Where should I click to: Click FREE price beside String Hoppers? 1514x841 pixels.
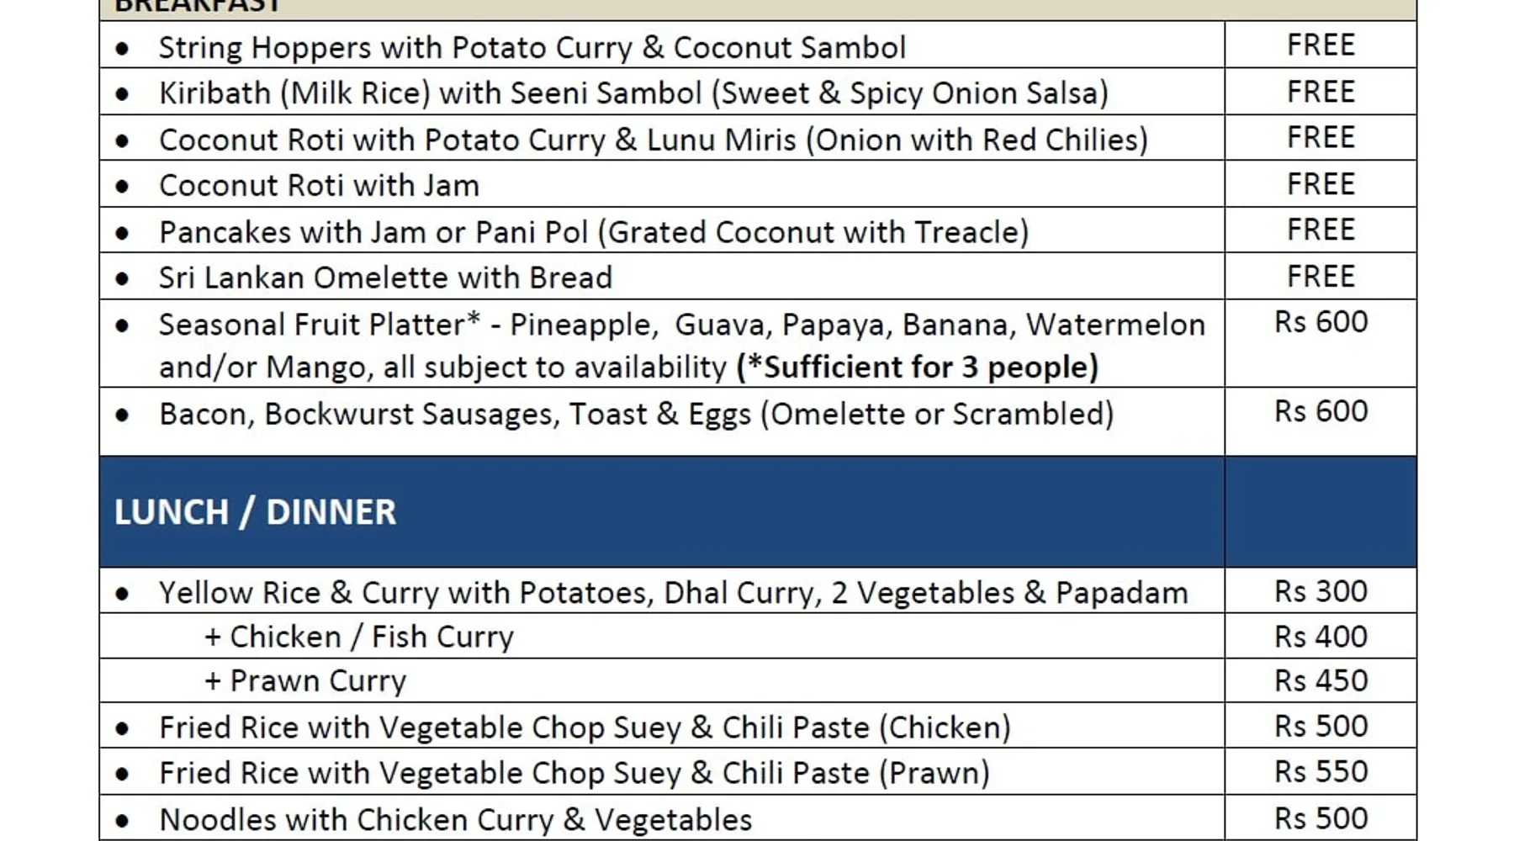(1321, 45)
